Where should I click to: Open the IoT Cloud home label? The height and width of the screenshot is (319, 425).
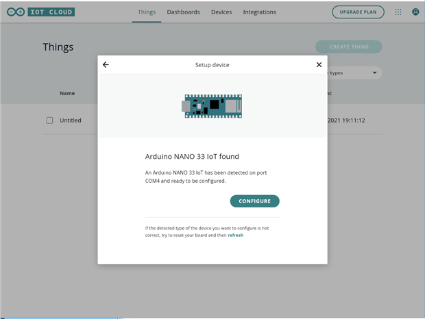click(51, 12)
